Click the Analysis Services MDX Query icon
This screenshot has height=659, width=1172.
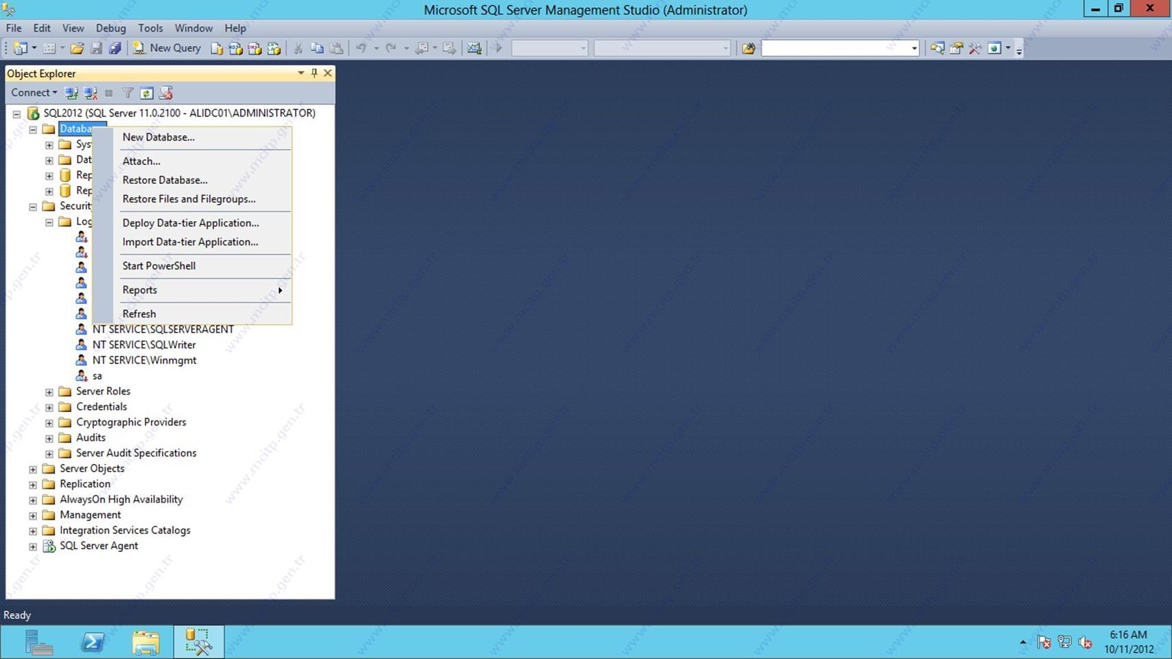pyautogui.click(x=235, y=48)
